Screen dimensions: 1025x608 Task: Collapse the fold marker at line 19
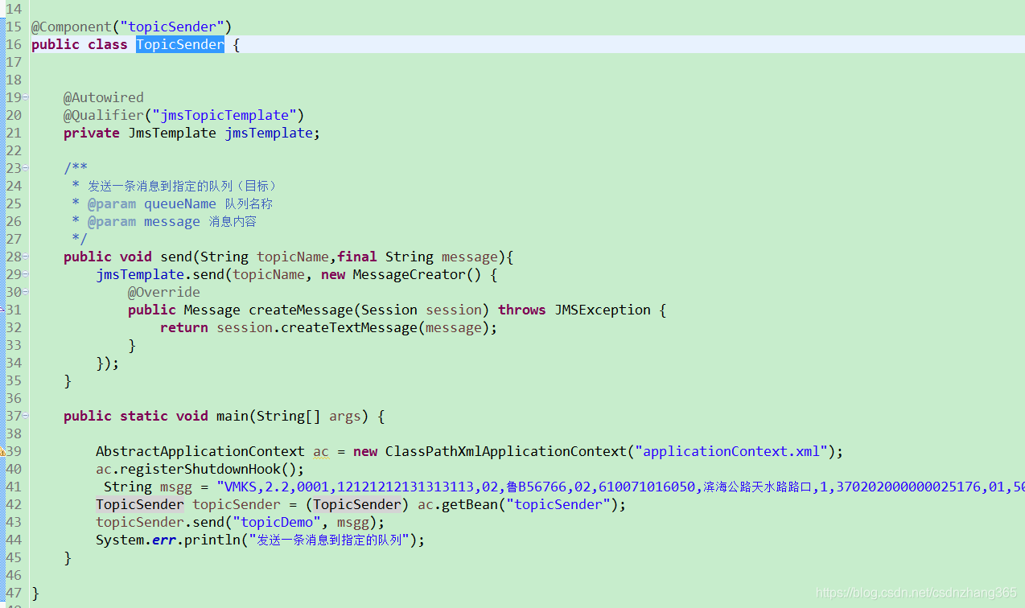[x=26, y=97]
